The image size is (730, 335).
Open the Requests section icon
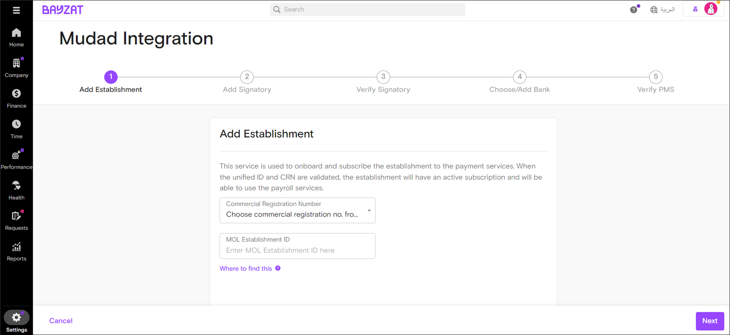[x=16, y=216]
